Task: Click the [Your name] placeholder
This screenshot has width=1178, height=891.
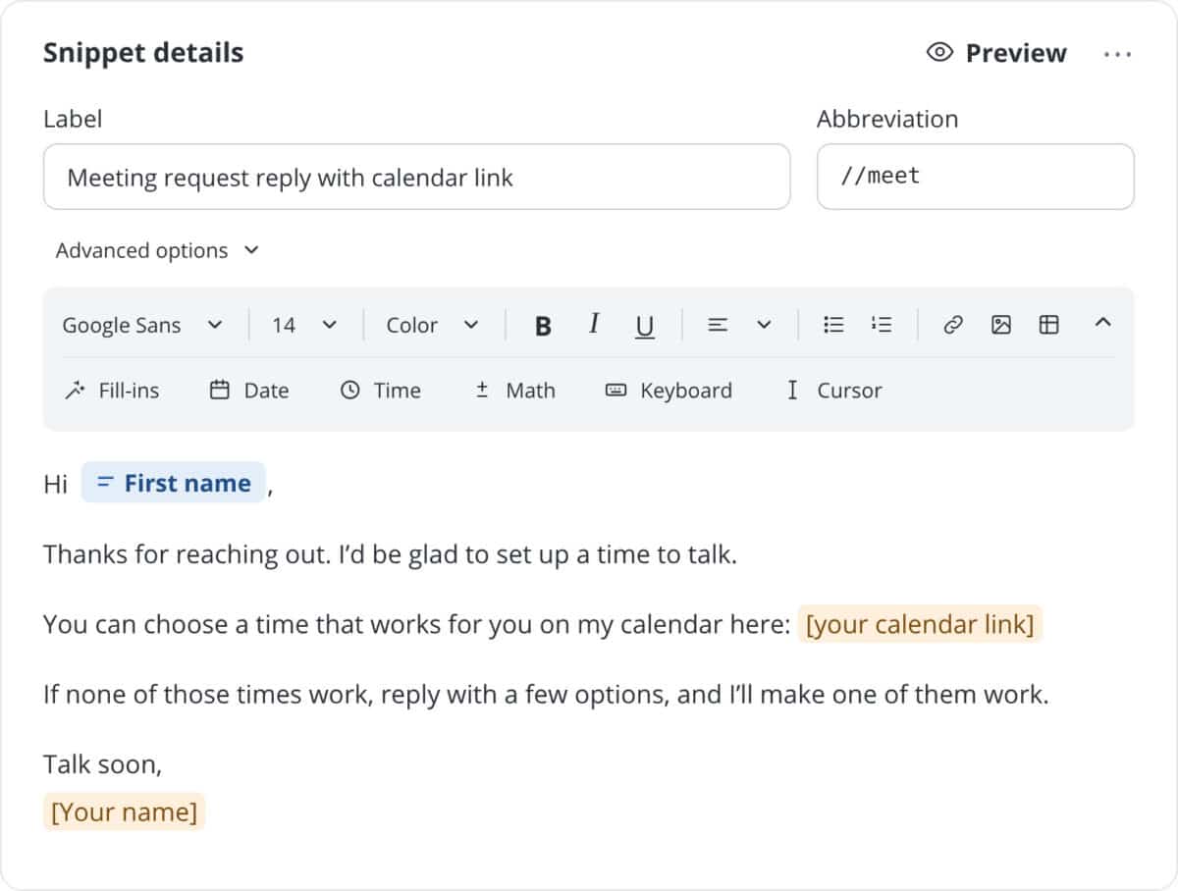Action: click(x=124, y=812)
